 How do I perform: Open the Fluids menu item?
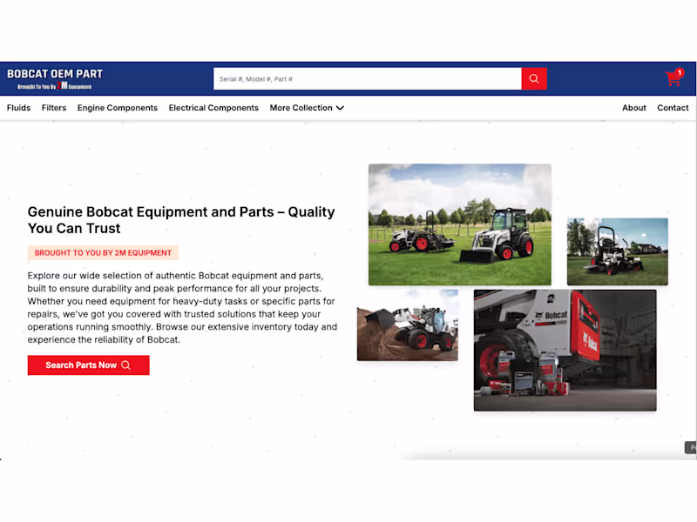coord(18,108)
